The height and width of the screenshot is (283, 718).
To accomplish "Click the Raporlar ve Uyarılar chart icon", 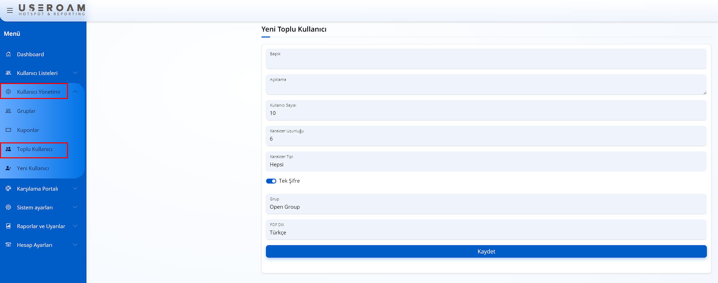I will (x=8, y=226).
